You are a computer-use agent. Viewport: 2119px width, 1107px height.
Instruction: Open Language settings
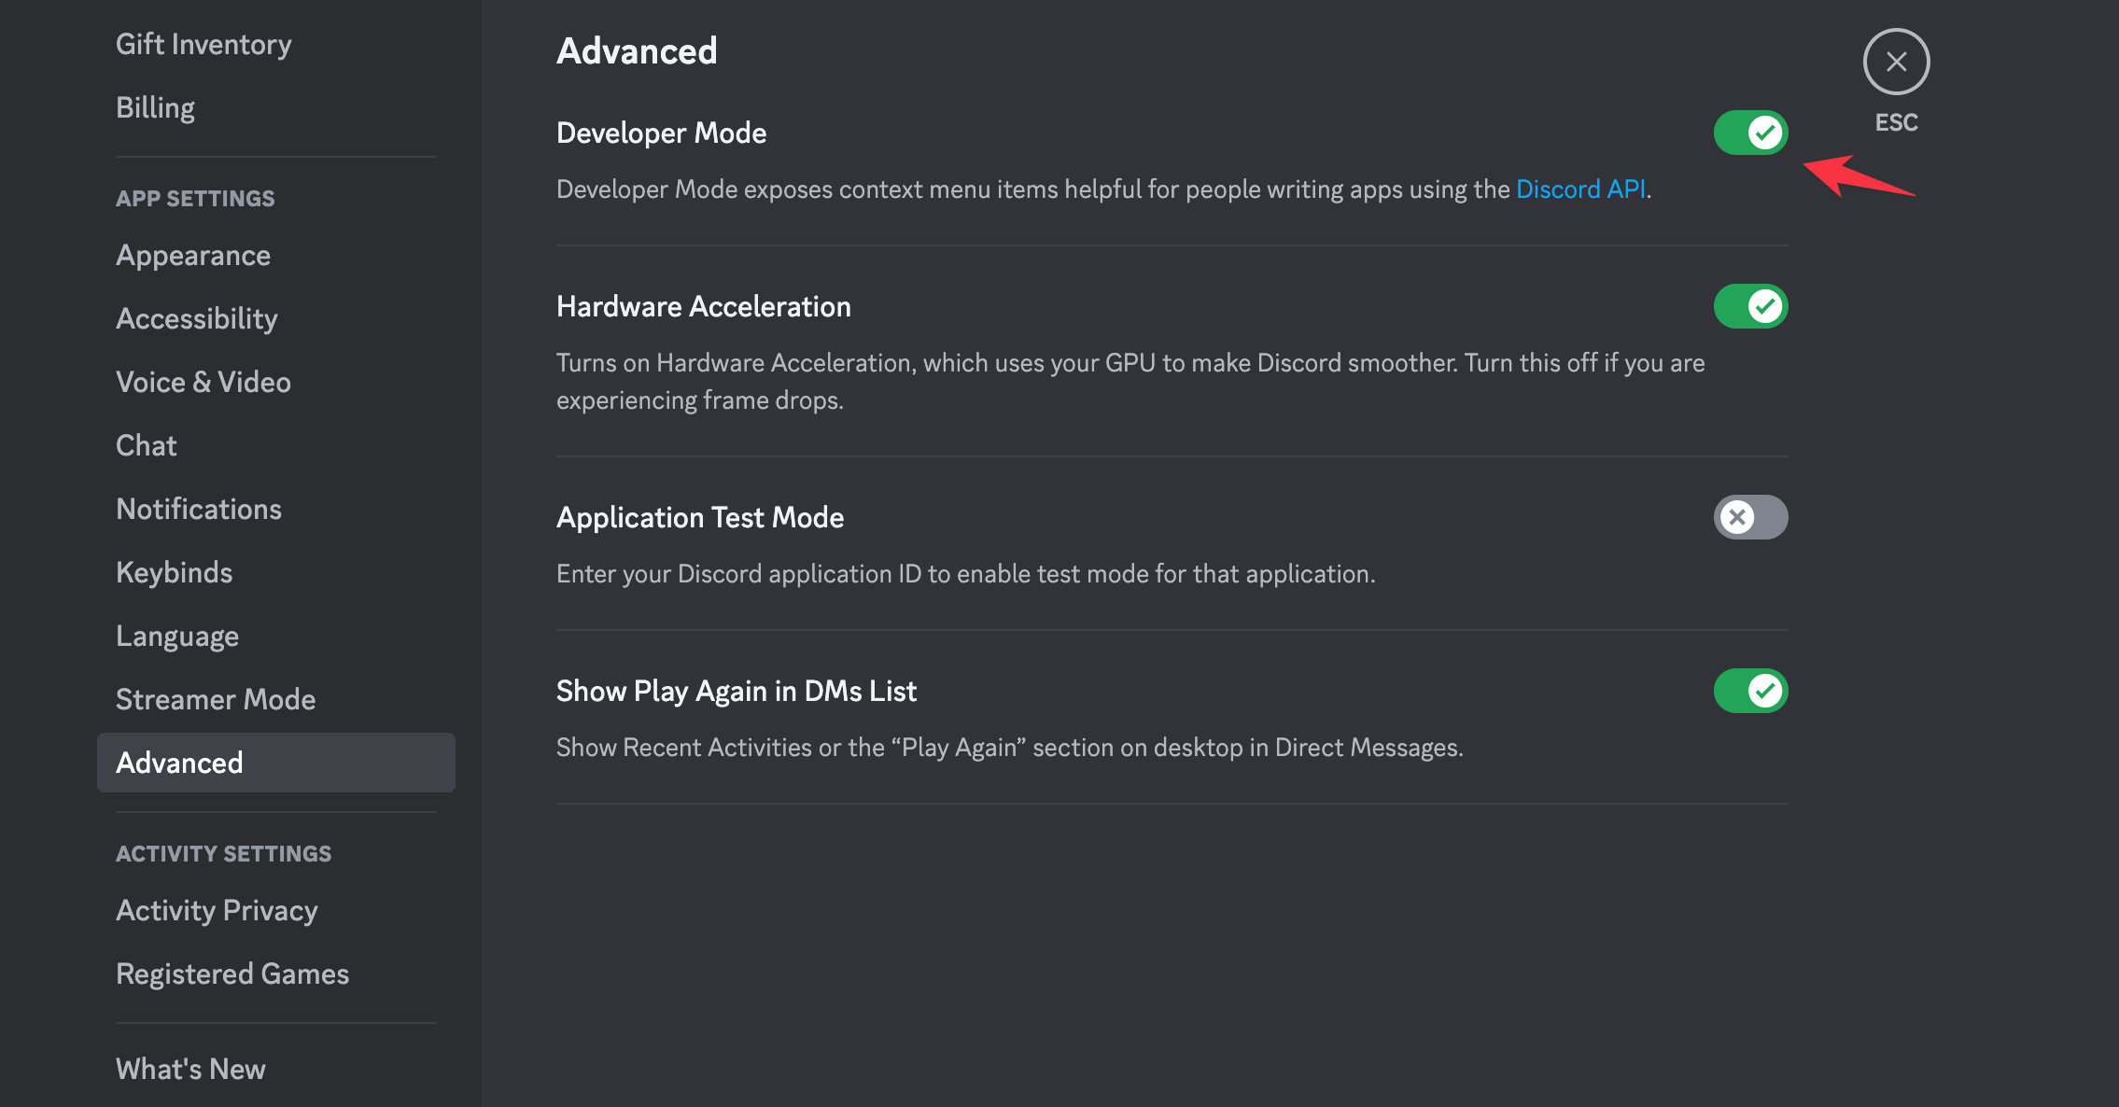[176, 636]
